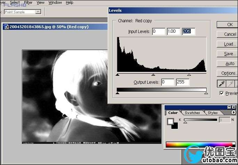Open the Point Sample dropdown
This screenshot has height=165, width=238.
(38, 12)
